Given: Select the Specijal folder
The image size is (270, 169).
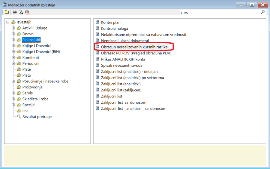Looking at the screenshot, I should [x=29, y=105].
